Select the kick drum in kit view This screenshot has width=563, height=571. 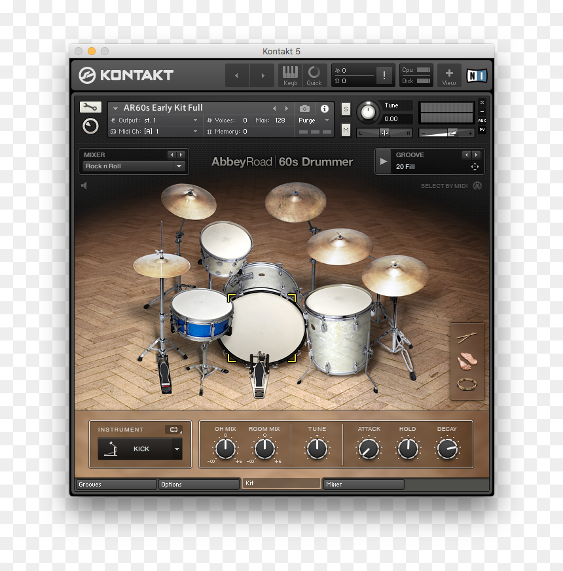pyautogui.click(x=262, y=328)
